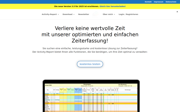Image resolution: width=180 pixels, height=112 pixels.
Task: Close the banner with the X icon
Action: (177, 12)
